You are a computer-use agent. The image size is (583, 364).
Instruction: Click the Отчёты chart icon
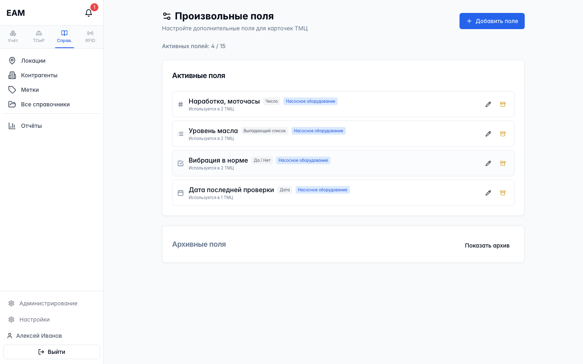[x=12, y=126]
